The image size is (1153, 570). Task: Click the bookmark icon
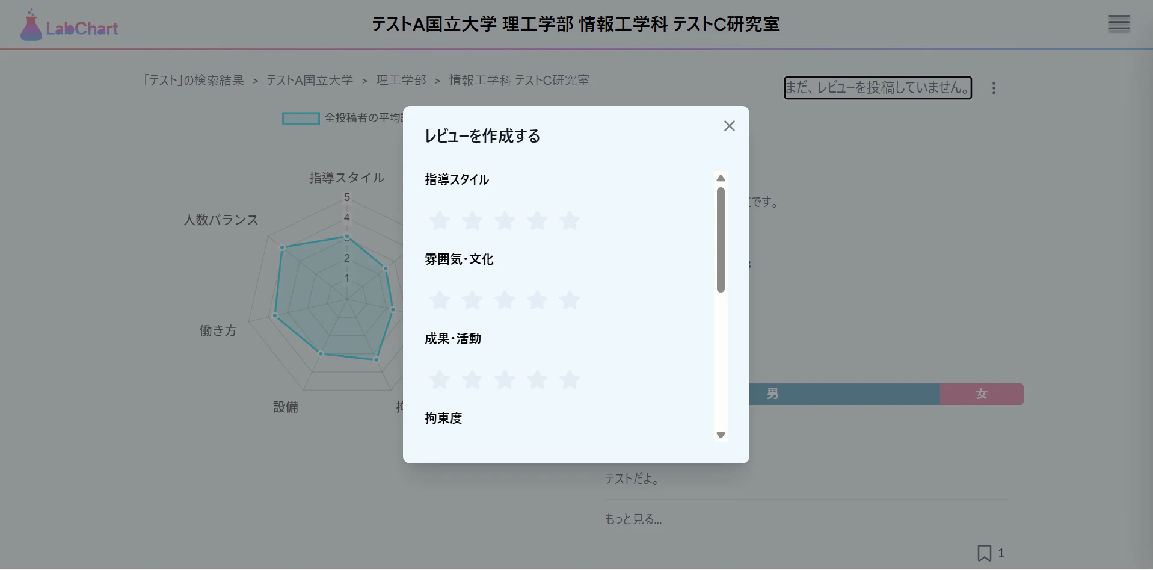[984, 553]
